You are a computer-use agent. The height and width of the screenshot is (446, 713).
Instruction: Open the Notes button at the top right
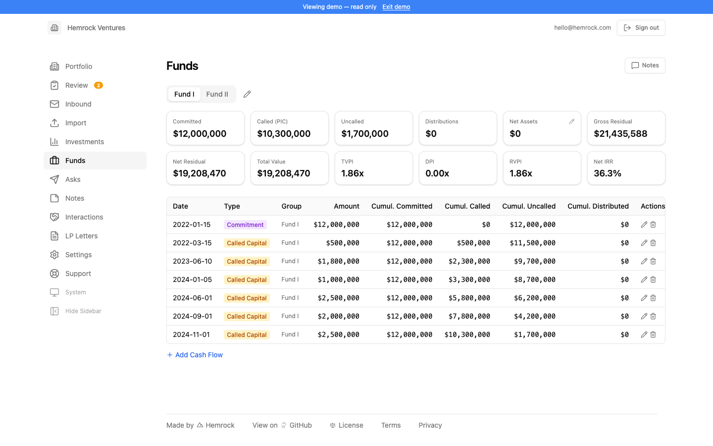tap(645, 65)
